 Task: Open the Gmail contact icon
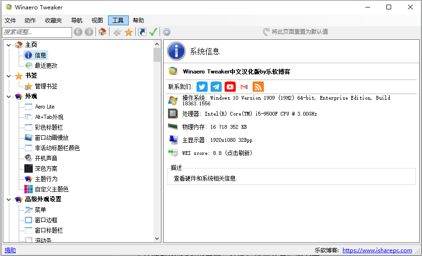coord(244,87)
